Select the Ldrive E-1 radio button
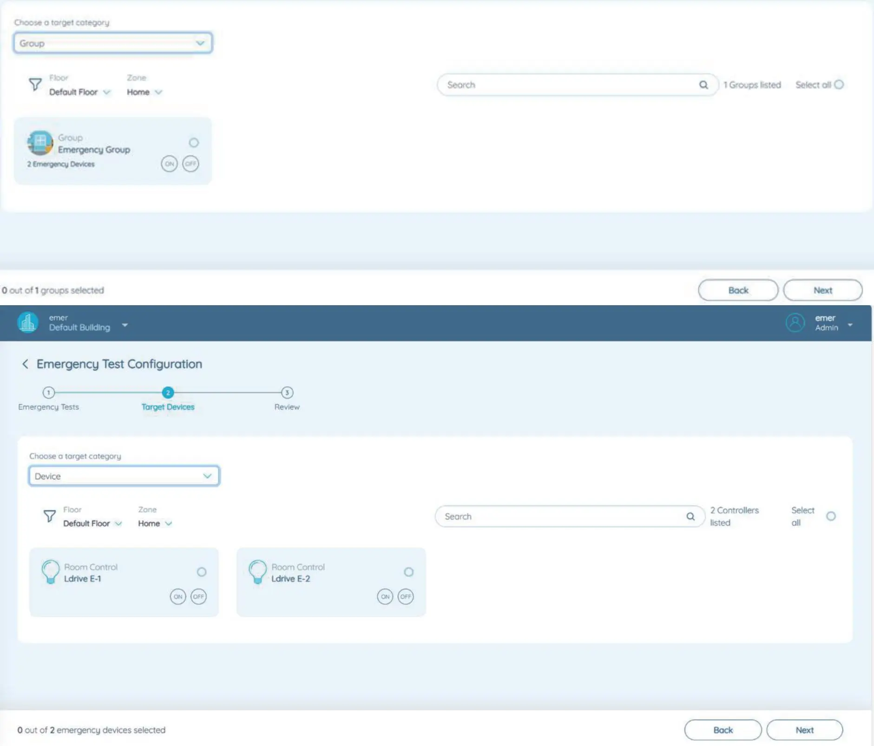The image size is (874, 746). coord(202,572)
